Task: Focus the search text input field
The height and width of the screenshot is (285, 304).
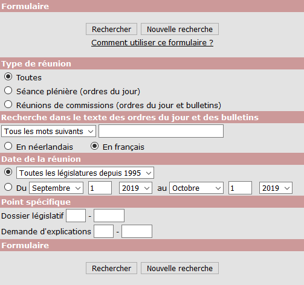Action: click(161, 131)
